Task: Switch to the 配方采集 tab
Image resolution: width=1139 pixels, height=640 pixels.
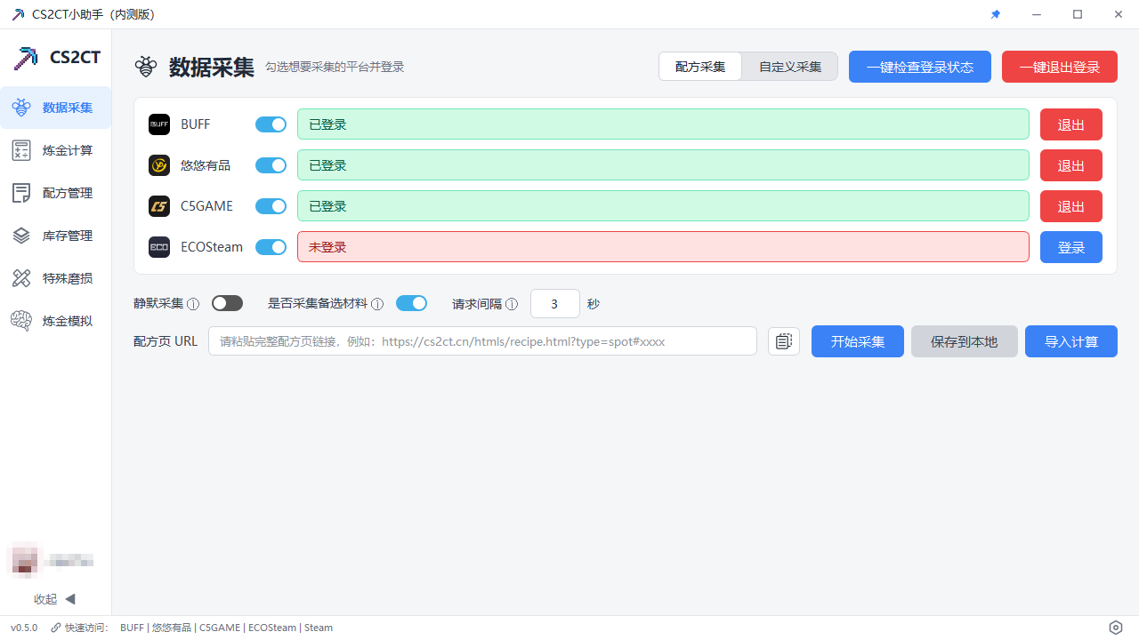Action: pyautogui.click(x=700, y=67)
